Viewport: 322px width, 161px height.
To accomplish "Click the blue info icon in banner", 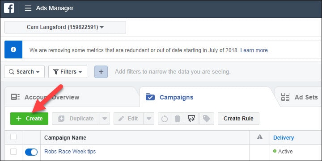I will click(13, 50).
